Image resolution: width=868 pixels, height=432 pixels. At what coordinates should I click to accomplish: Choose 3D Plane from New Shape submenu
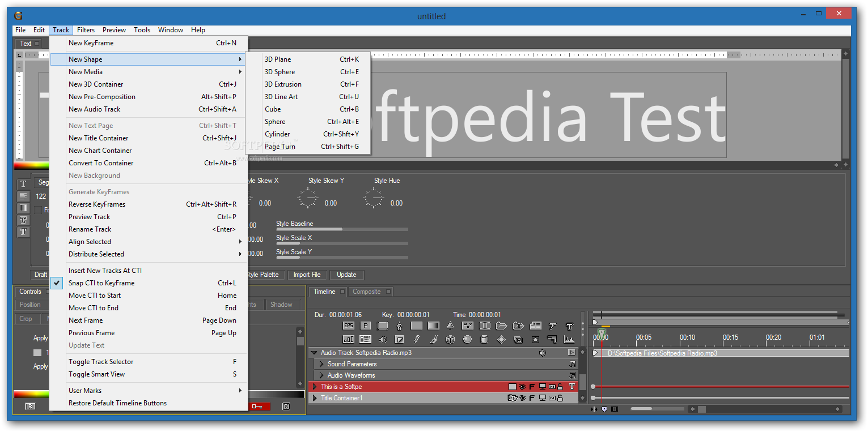coord(308,59)
